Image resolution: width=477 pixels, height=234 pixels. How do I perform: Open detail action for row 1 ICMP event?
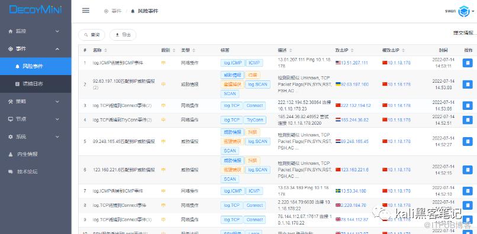click(468, 63)
